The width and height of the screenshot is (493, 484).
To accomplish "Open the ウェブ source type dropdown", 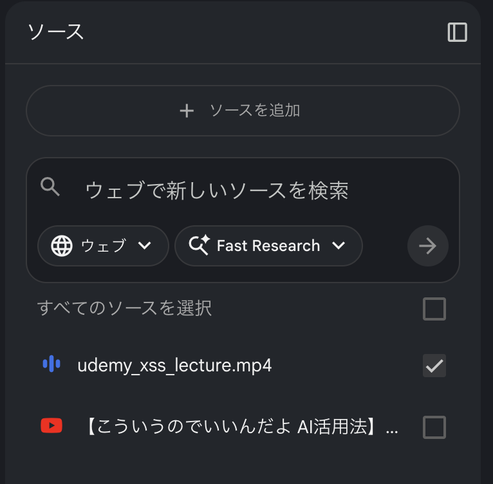I will 103,246.
